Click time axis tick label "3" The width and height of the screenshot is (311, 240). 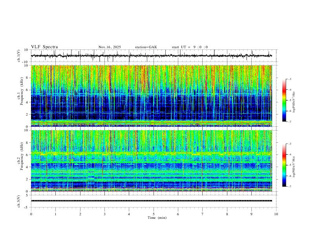point(104,214)
